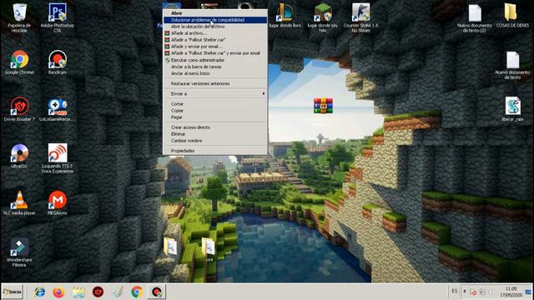534x300 pixels.
Task: Open Paint from the taskbar
Action: click(118, 292)
